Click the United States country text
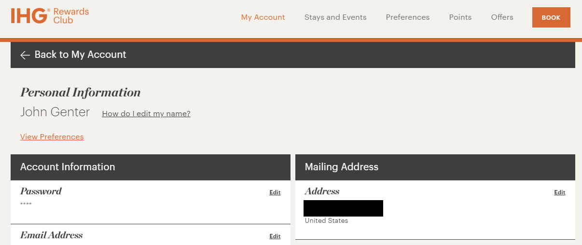Screen dimensions: 582x245 point(326,221)
